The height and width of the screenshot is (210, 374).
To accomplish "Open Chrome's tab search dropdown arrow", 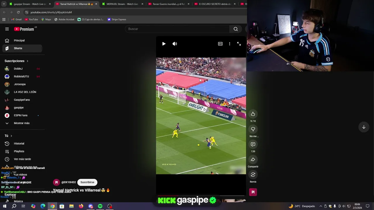I will point(4,4).
